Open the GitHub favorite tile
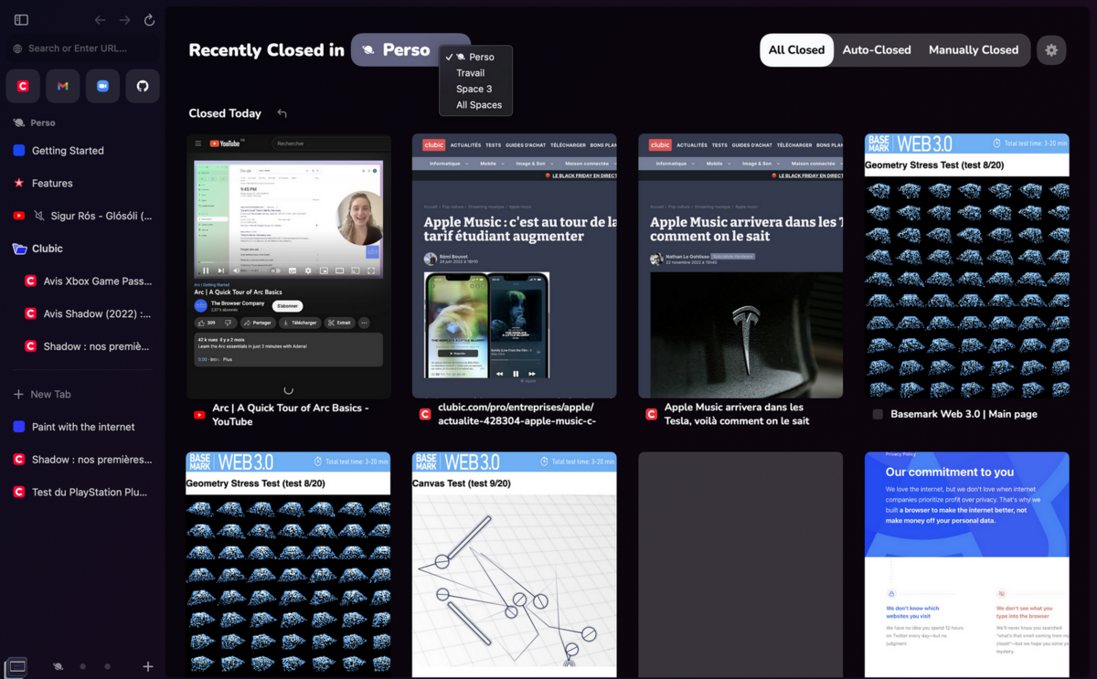This screenshot has width=1097, height=679. pyautogui.click(x=143, y=86)
